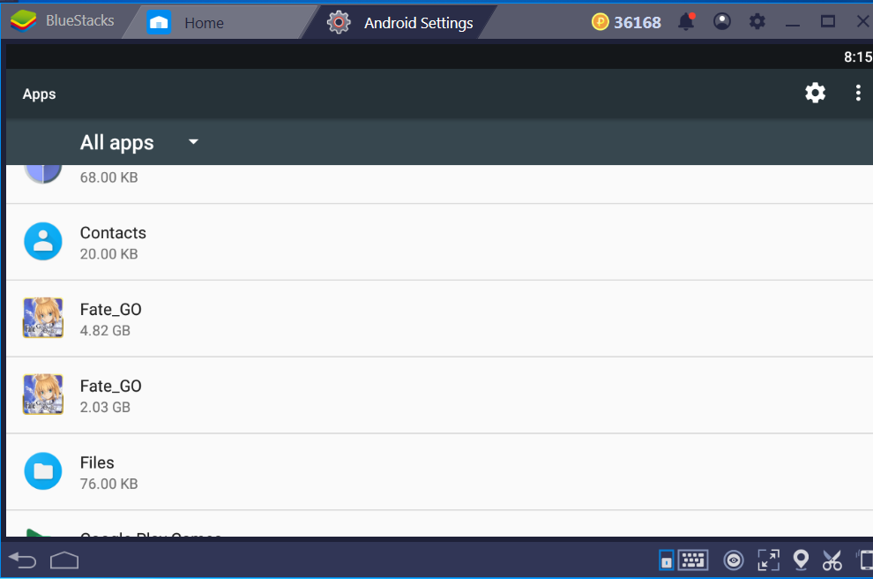Open the location pin icon
Image resolution: width=873 pixels, height=579 pixels.
point(801,560)
